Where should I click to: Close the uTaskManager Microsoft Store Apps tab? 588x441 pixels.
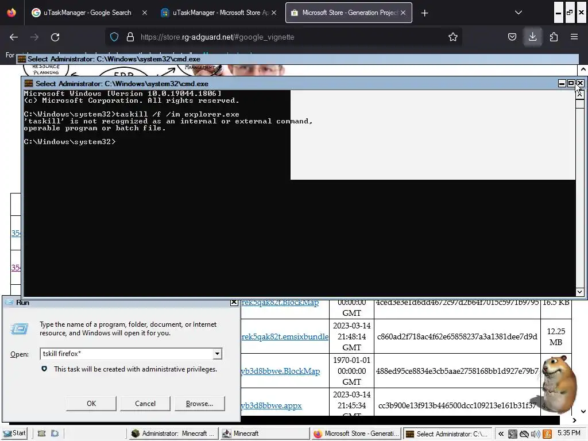click(274, 13)
